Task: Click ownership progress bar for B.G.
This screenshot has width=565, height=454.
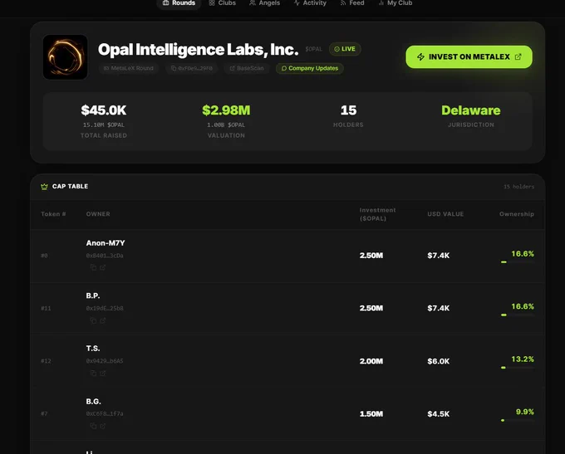Action: (518, 420)
